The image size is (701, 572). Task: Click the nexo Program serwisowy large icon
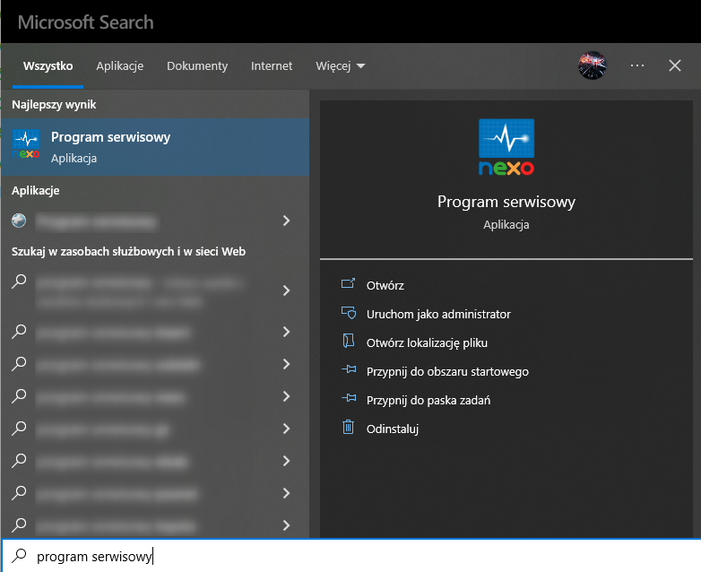point(506,148)
